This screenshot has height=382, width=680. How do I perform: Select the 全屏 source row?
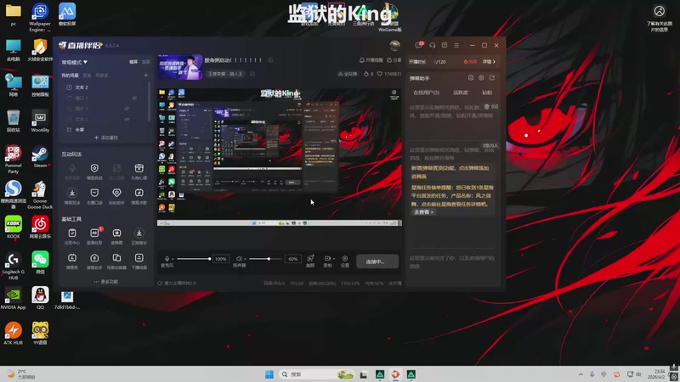click(x=105, y=130)
